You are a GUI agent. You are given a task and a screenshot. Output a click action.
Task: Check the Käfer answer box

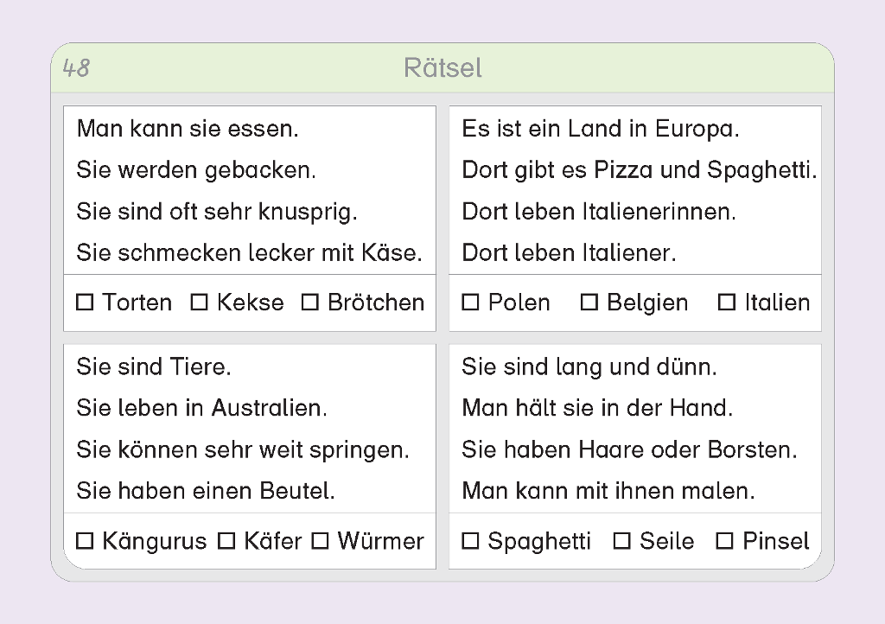(x=226, y=541)
